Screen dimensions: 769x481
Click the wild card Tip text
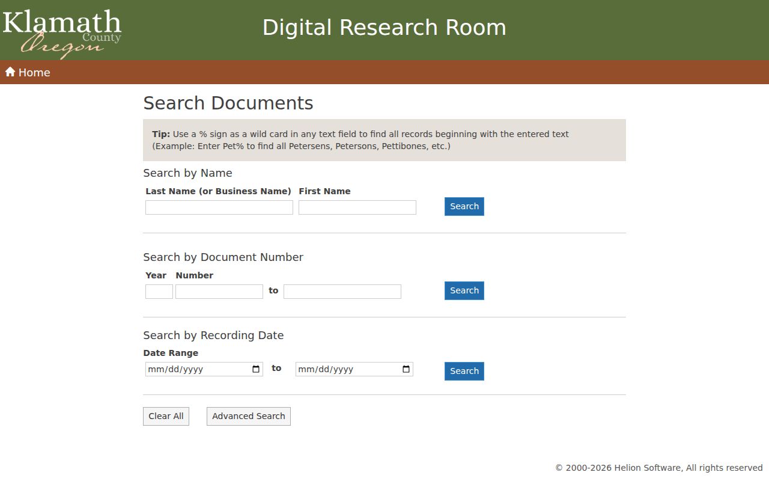(x=360, y=140)
